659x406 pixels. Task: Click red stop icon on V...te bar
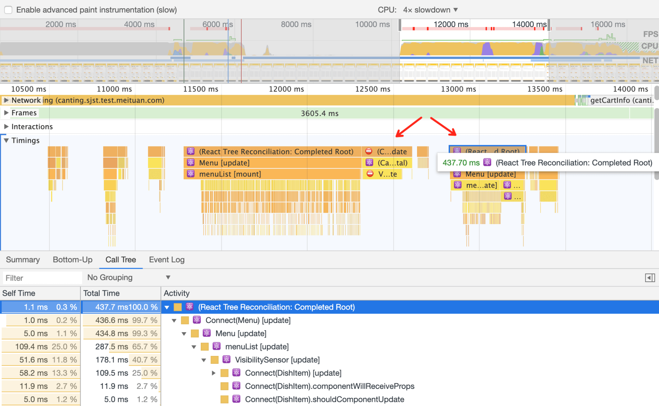tap(370, 174)
